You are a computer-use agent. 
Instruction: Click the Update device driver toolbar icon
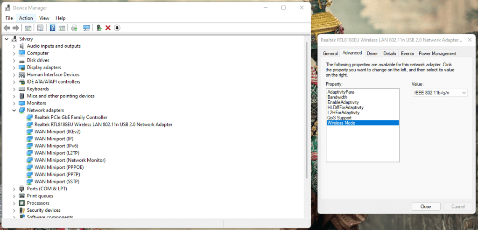click(74, 28)
